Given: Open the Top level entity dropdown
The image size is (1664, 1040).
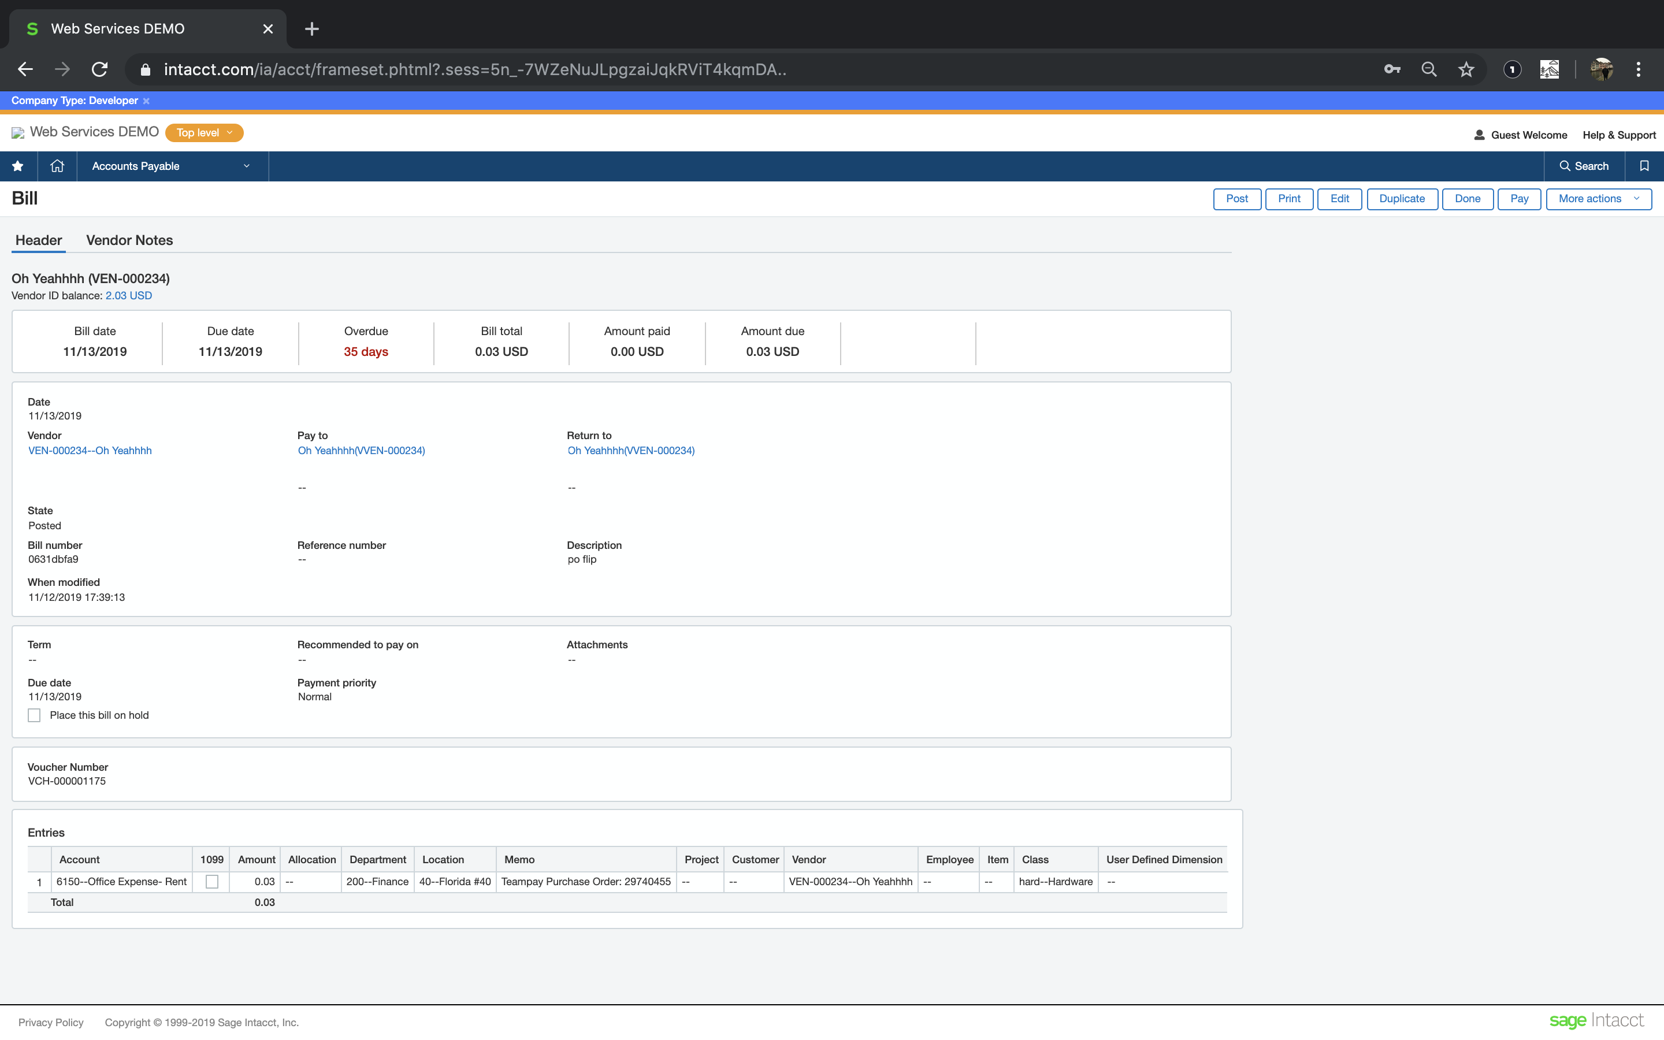Looking at the screenshot, I should point(204,133).
